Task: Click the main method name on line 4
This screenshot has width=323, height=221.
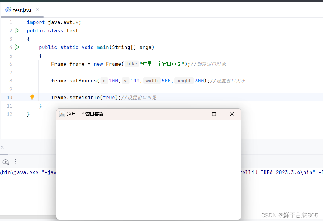Action: 103,47
